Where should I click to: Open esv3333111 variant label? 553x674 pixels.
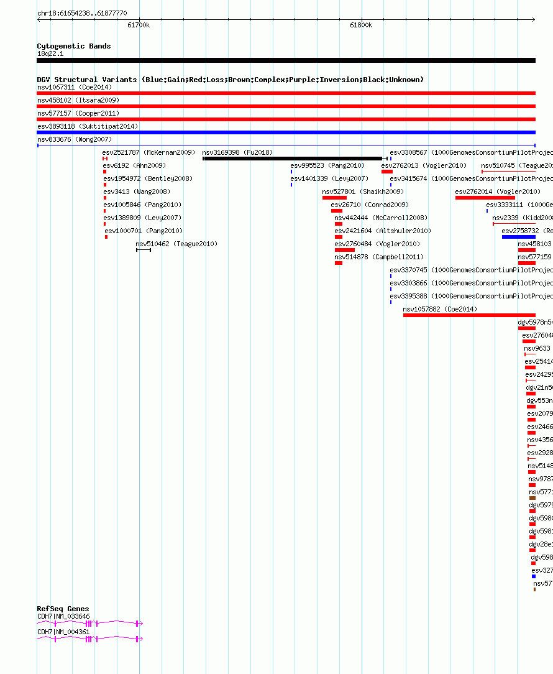pyautogui.click(x=519, y=205)
